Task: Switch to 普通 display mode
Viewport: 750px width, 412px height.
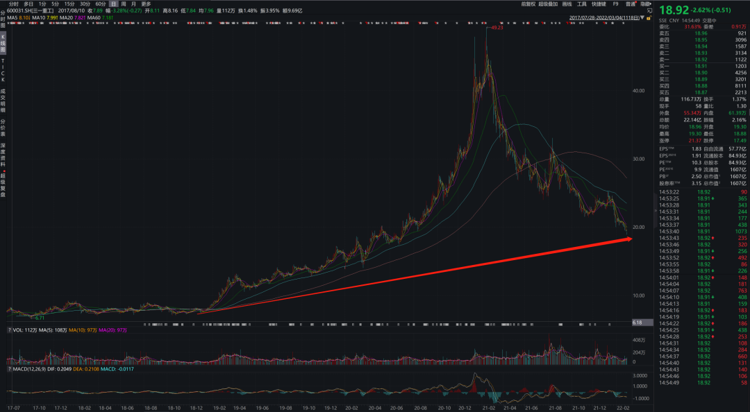Action: (x=630, y=3)
